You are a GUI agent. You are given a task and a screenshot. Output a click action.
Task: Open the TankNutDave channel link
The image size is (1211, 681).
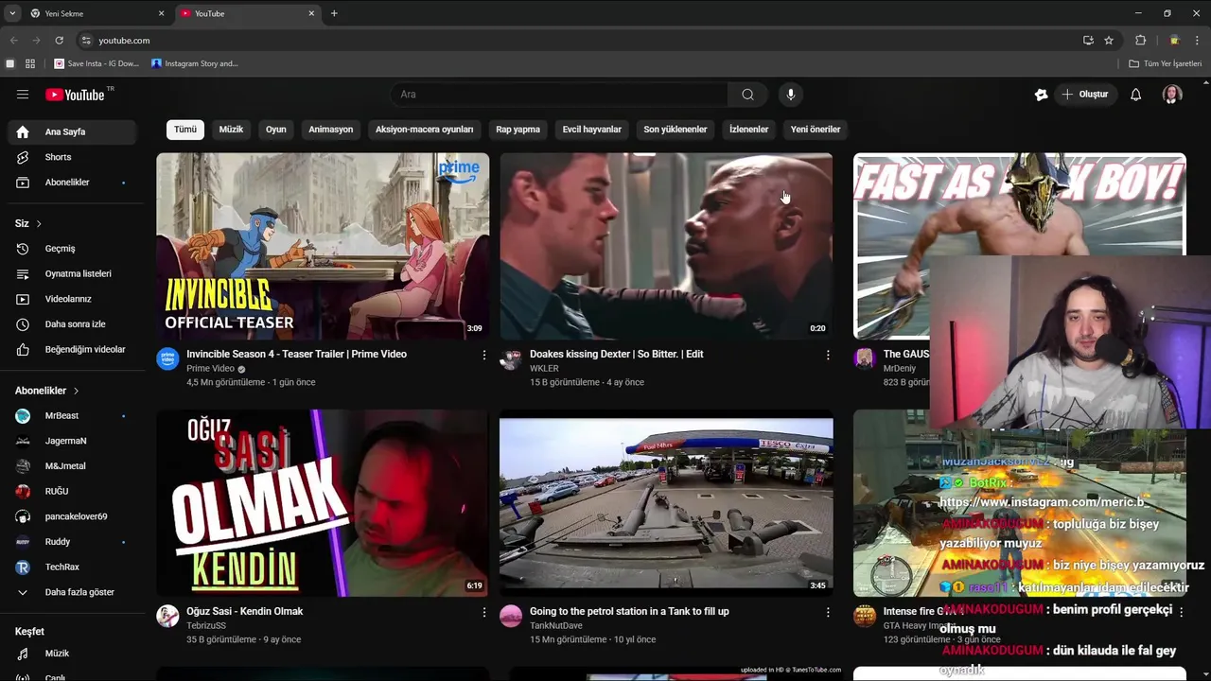[556, 626]
